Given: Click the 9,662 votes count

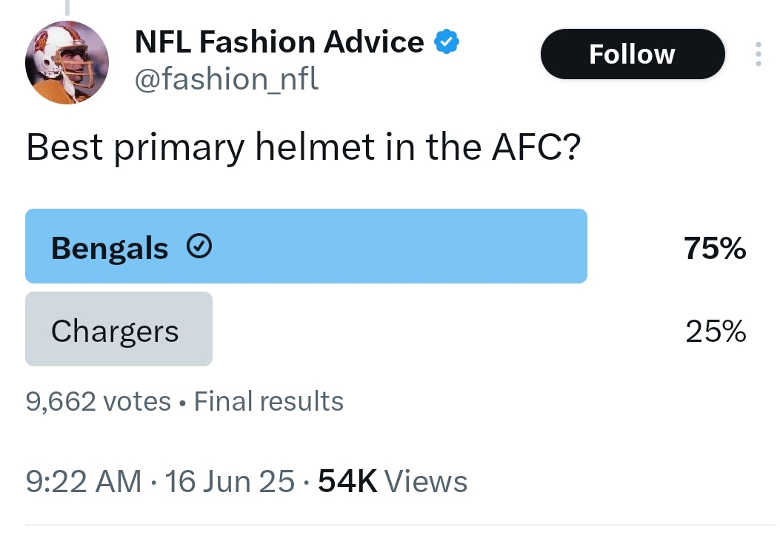Looking at the screenshot, I should [98, 401].
